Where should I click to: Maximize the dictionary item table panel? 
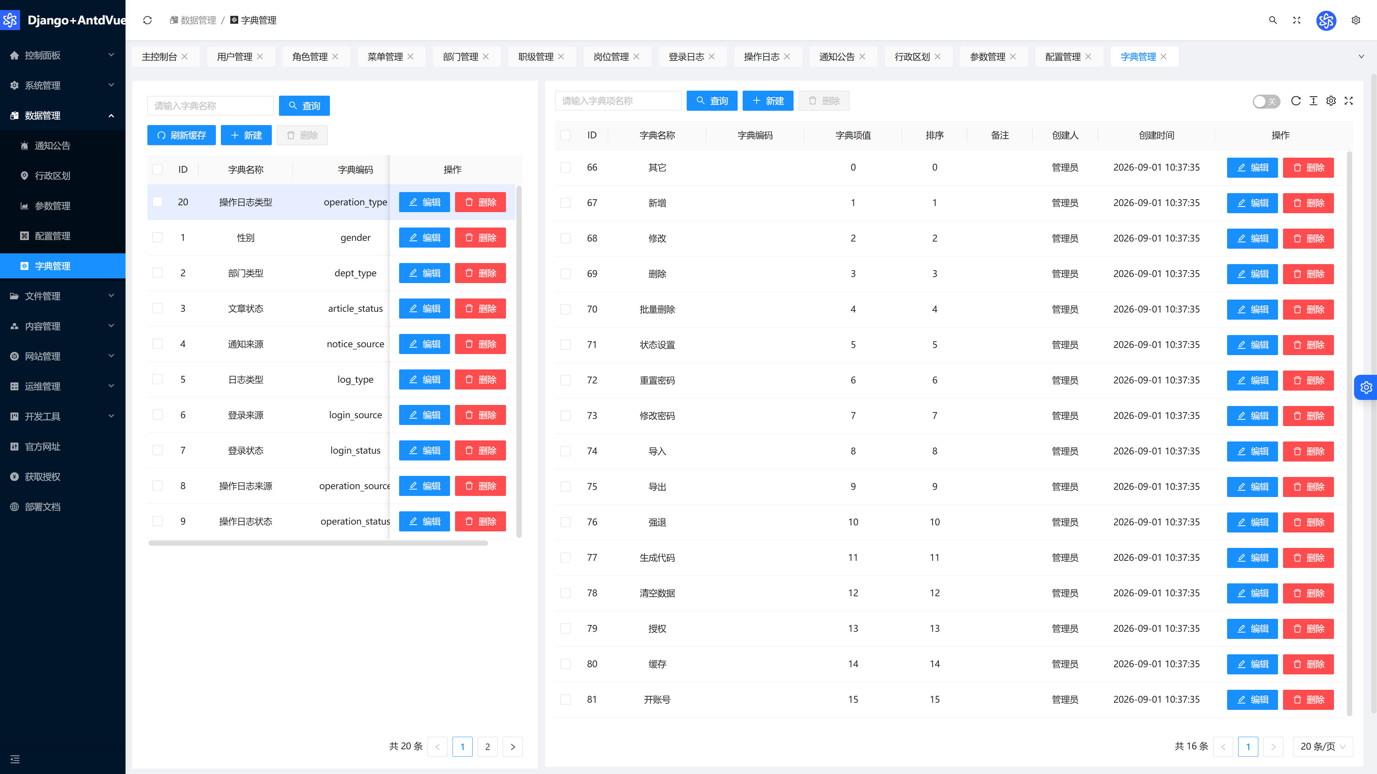point(1349,101)
